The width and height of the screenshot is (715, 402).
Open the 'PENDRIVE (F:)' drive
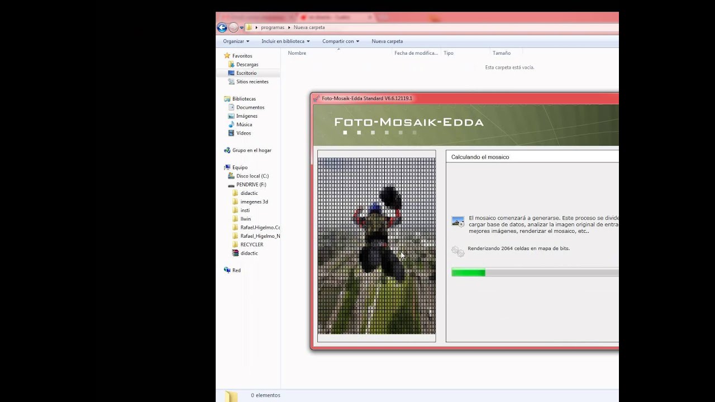pos(251,185)
